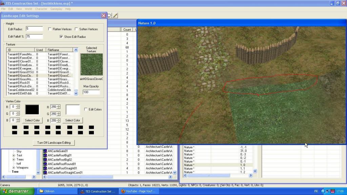The height and width of the screenshot is (195, 347).
Task: Expand the Trees tree node
Action: coord(14,160)
